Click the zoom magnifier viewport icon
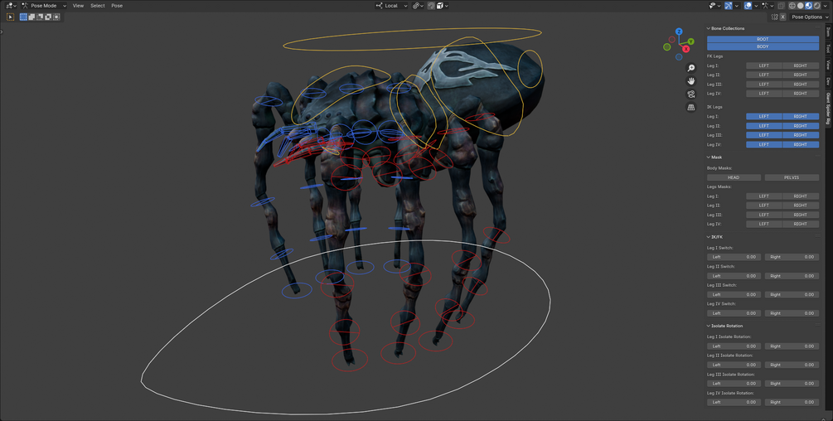Screen dimensions: 833x421 click(690, 68)
